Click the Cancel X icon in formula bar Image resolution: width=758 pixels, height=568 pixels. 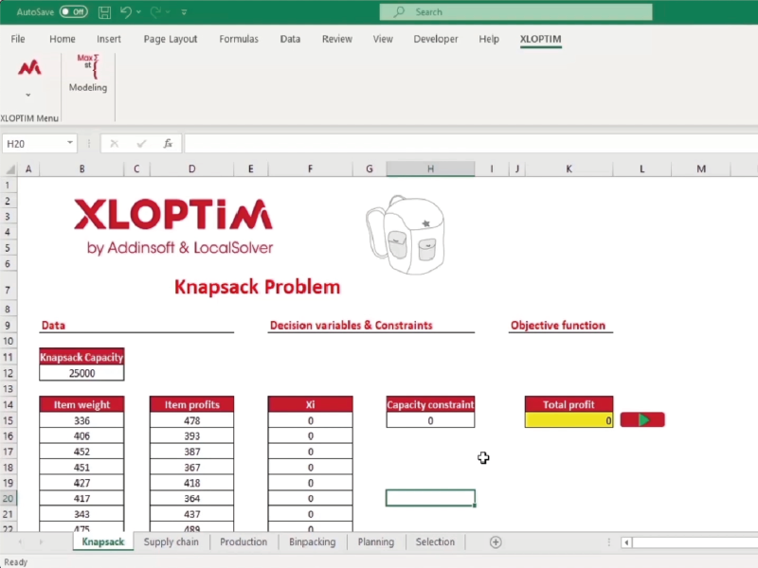(114, 144)
